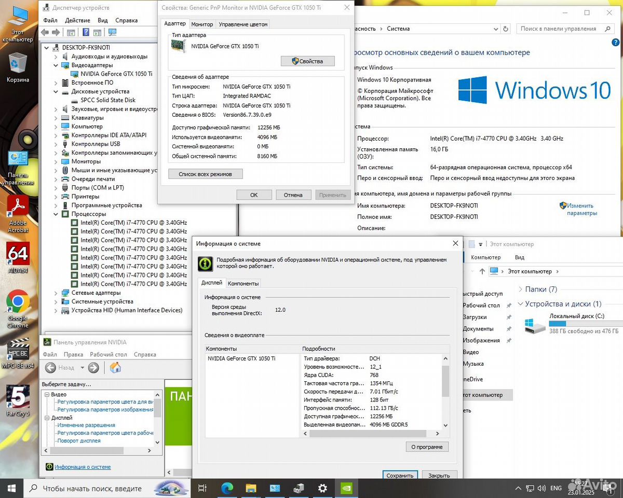Switch to File Explorer on the taskbar

tap(251, 488)
